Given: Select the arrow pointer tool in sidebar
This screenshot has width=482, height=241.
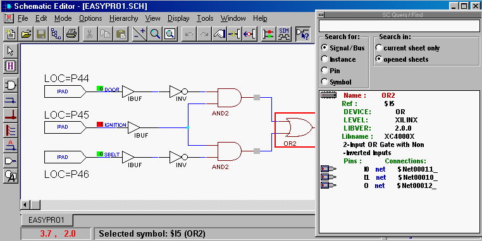Looking at the screenshot, I should tap(11, 51).
